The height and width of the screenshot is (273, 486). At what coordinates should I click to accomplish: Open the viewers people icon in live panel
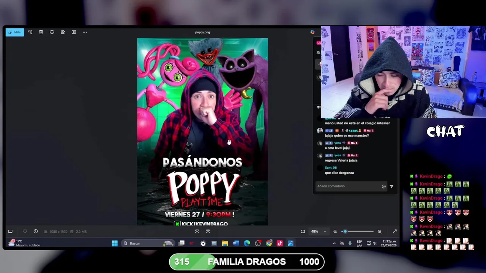point(318,53)
